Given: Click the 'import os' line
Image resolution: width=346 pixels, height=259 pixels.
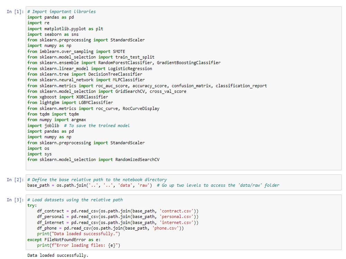Looking at the screenshot, I should (x=38, y=148).
